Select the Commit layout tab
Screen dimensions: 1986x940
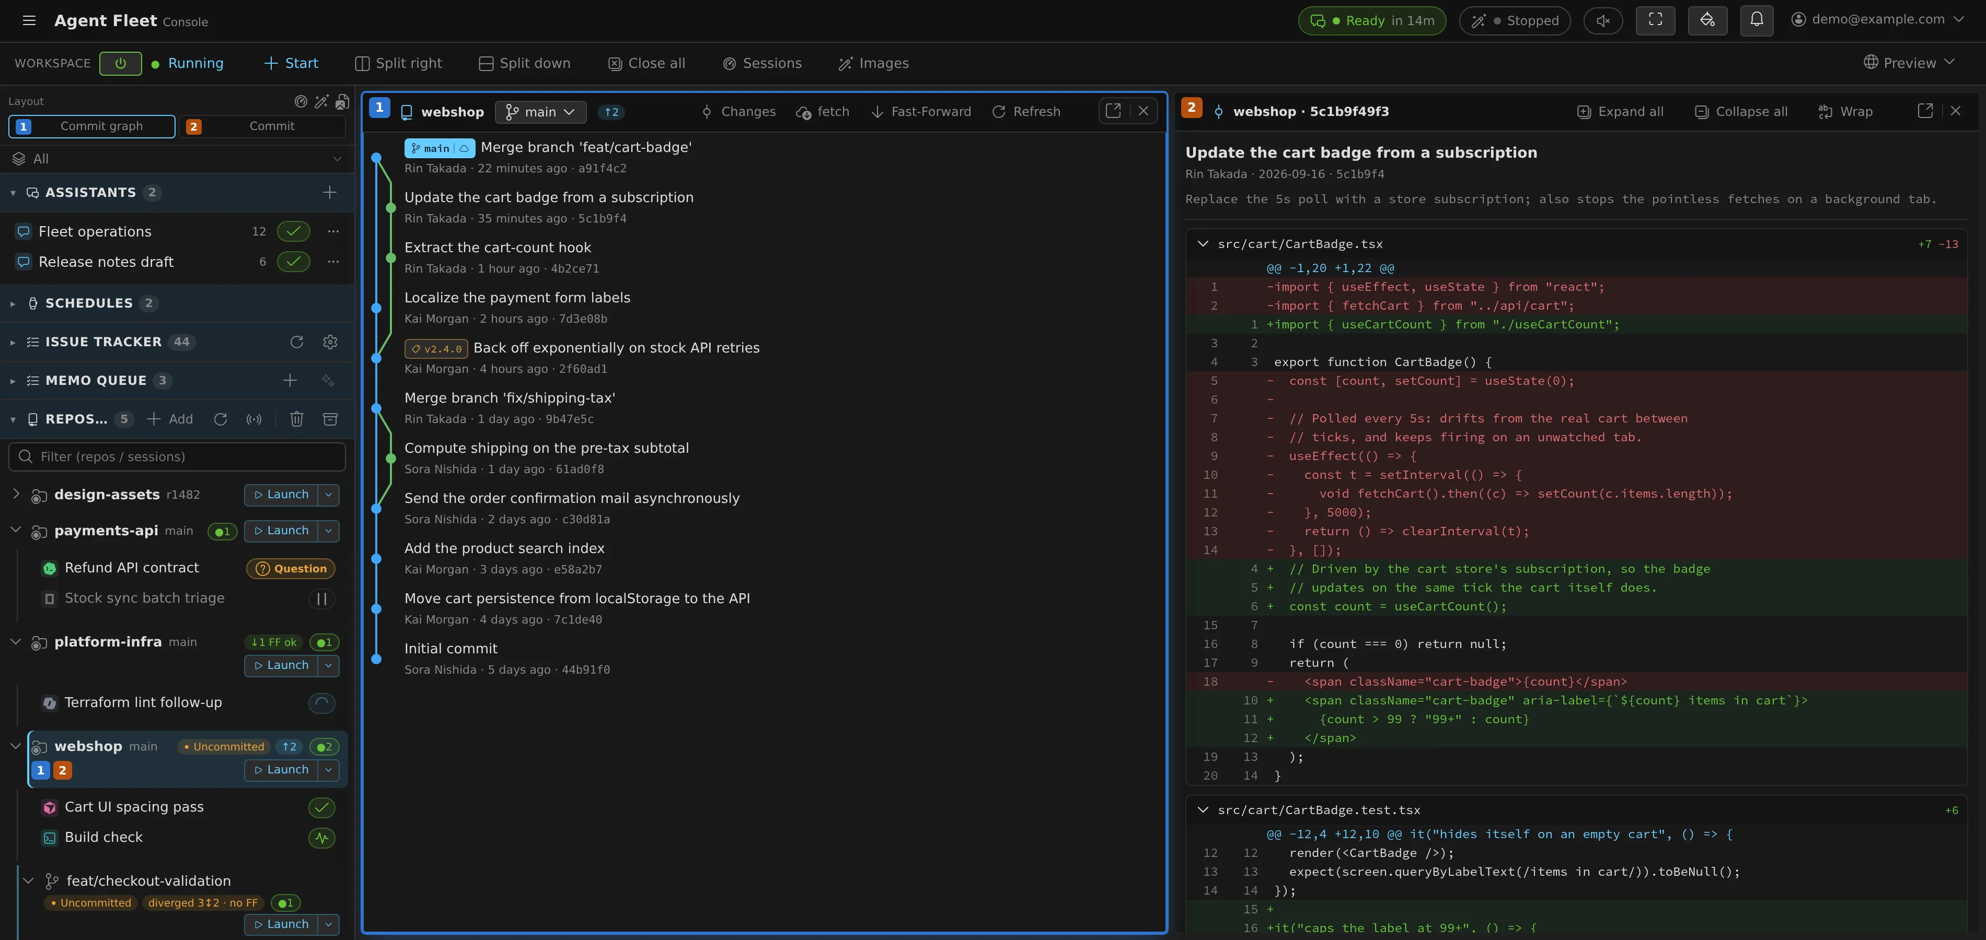262,126
